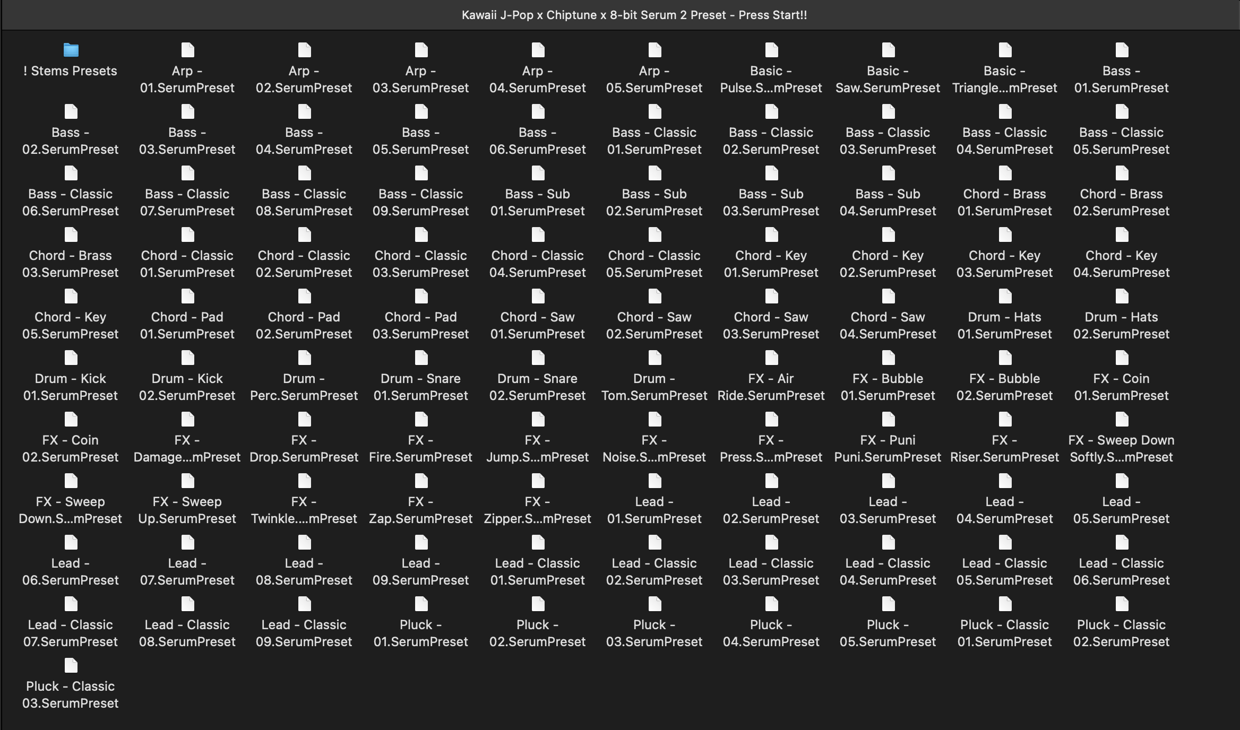Select the Drum - Tom.SerumPreset file icon
Viewport: 1240px width, 730px height.
coord(655,358)
